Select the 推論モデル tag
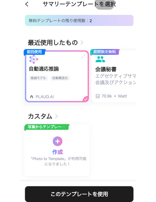Viewport: 156px width, 202px height. 38,78
